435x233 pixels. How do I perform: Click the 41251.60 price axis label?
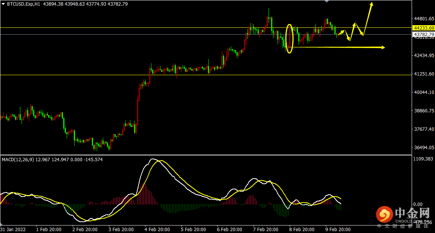coord(424,74)
